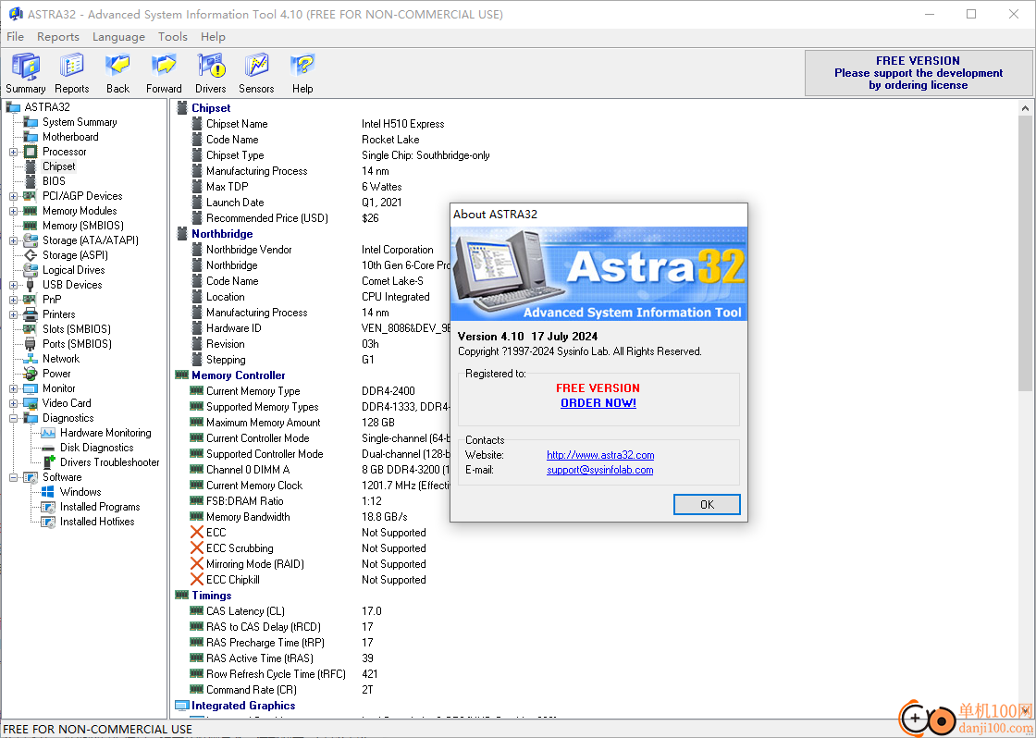Select PCI/AGP Devices node
The image size is (1036, 738).
82,195
